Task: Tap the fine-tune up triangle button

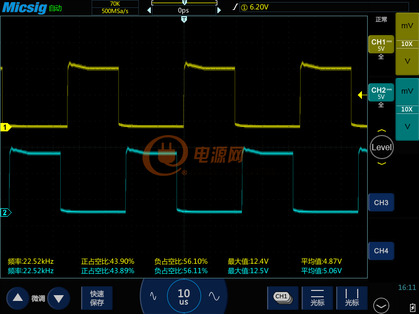Action: 18,298
